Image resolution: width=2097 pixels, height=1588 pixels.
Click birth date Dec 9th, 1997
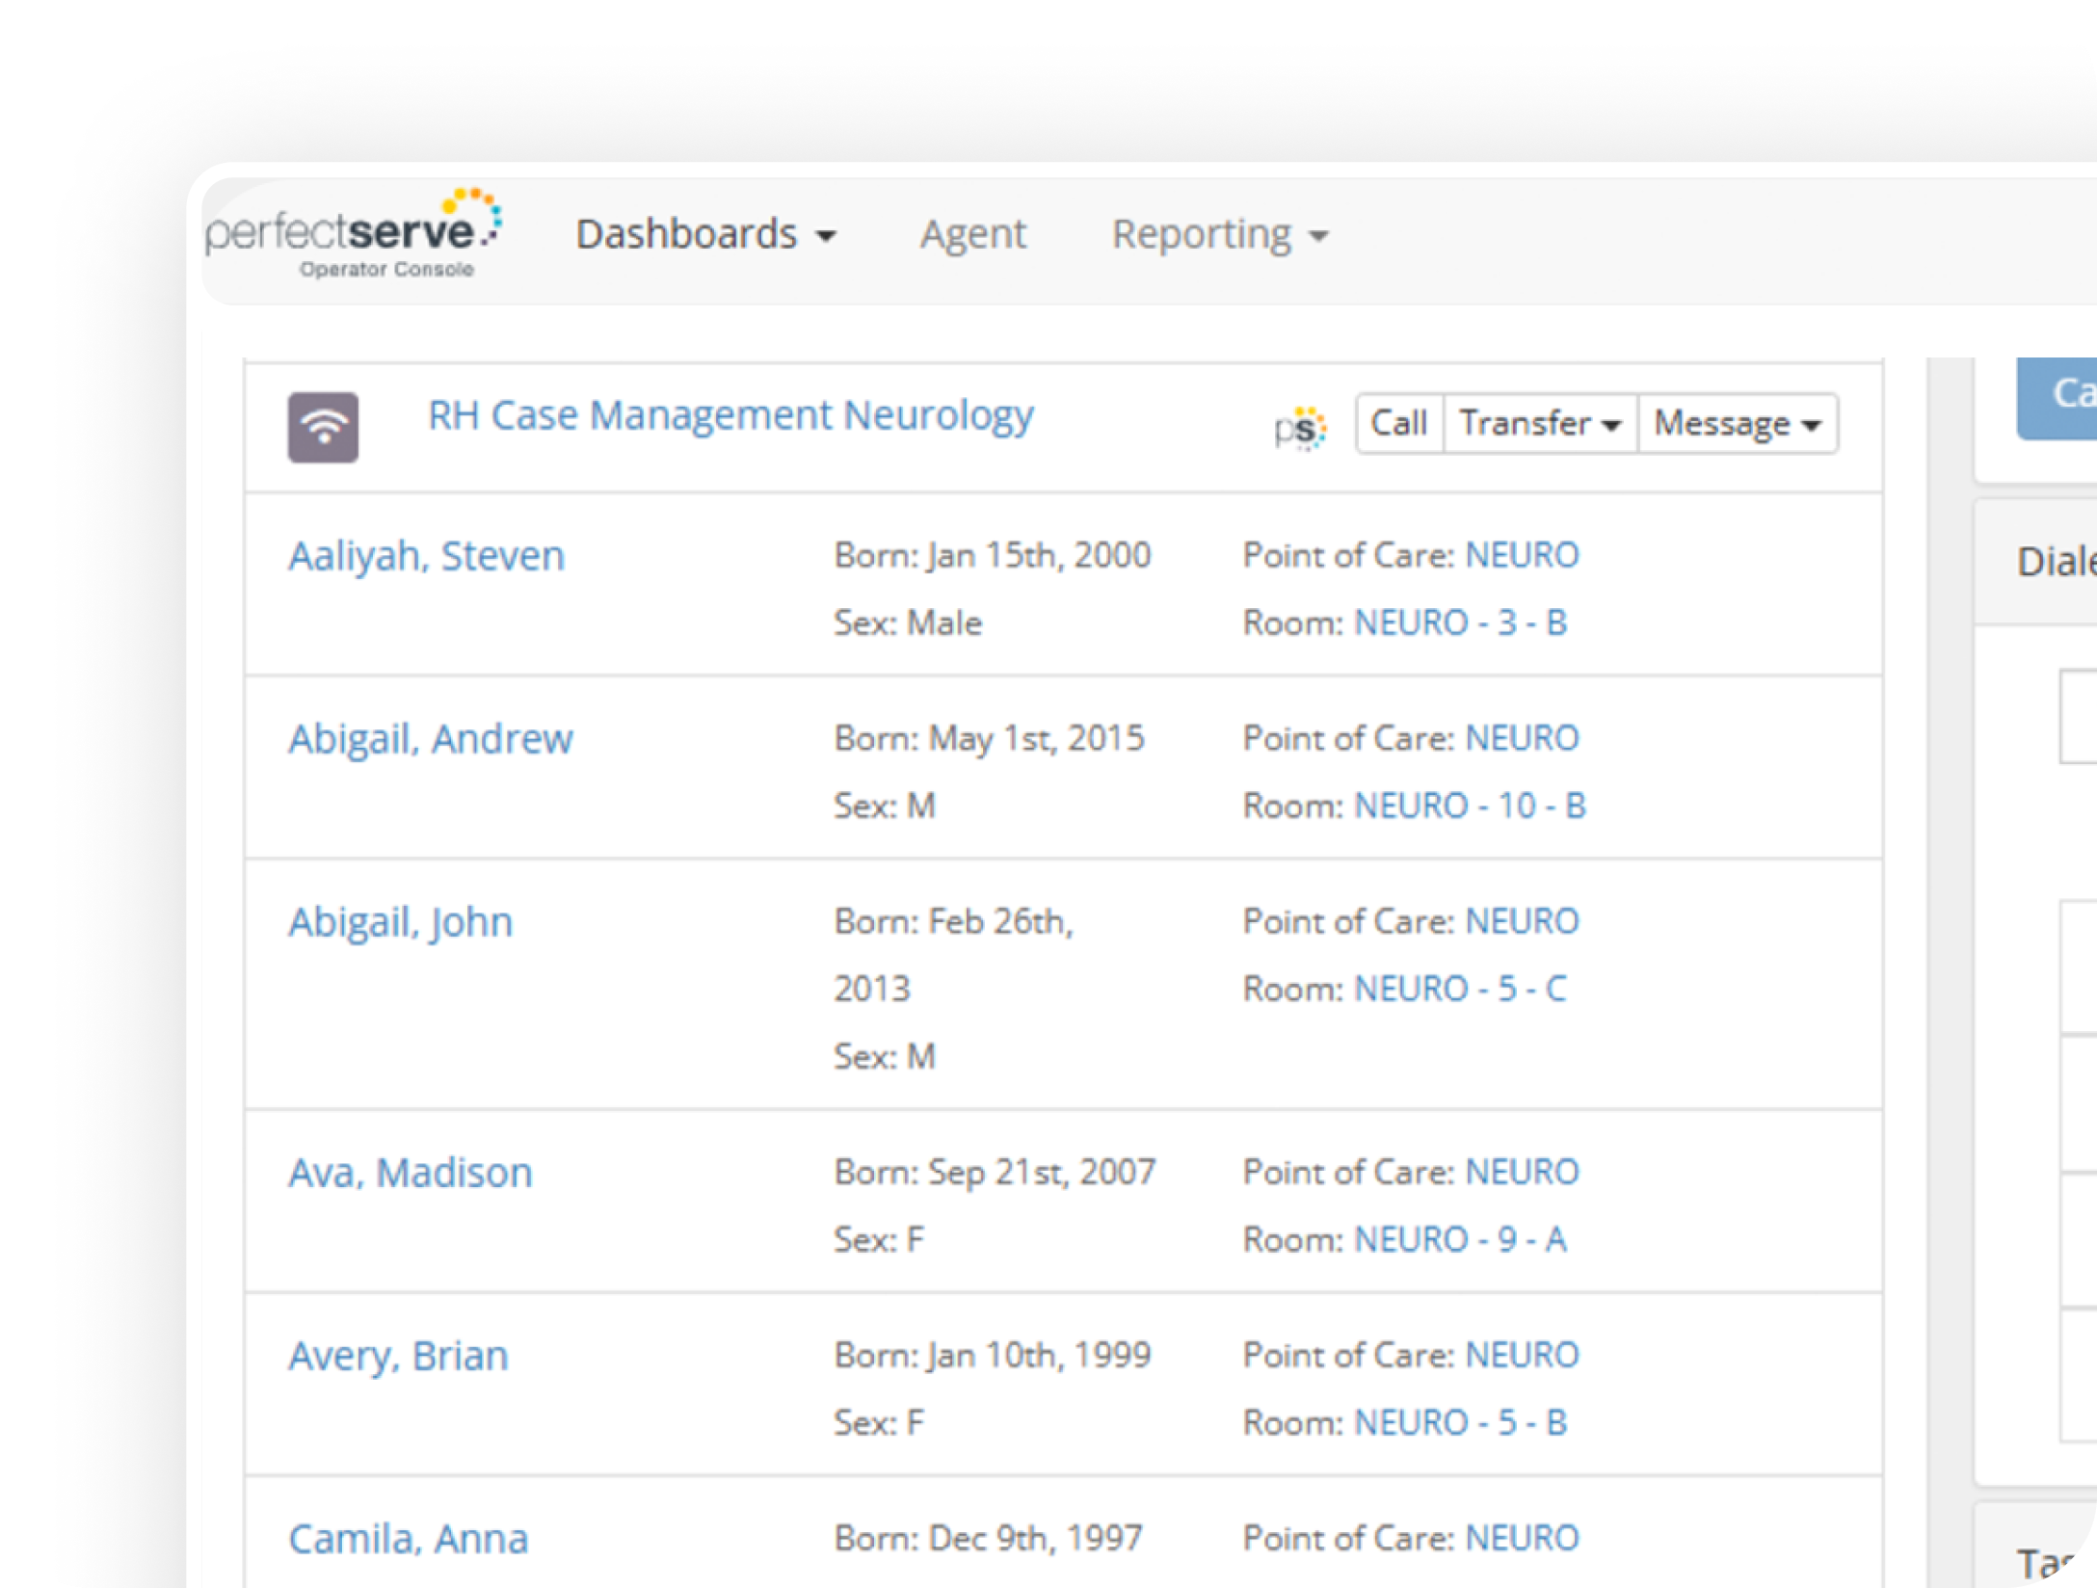click(x=1036, y=1538)
